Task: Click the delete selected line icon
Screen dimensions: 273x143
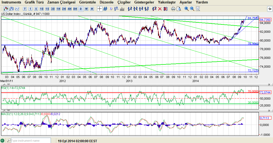Action: coord(154,9)
